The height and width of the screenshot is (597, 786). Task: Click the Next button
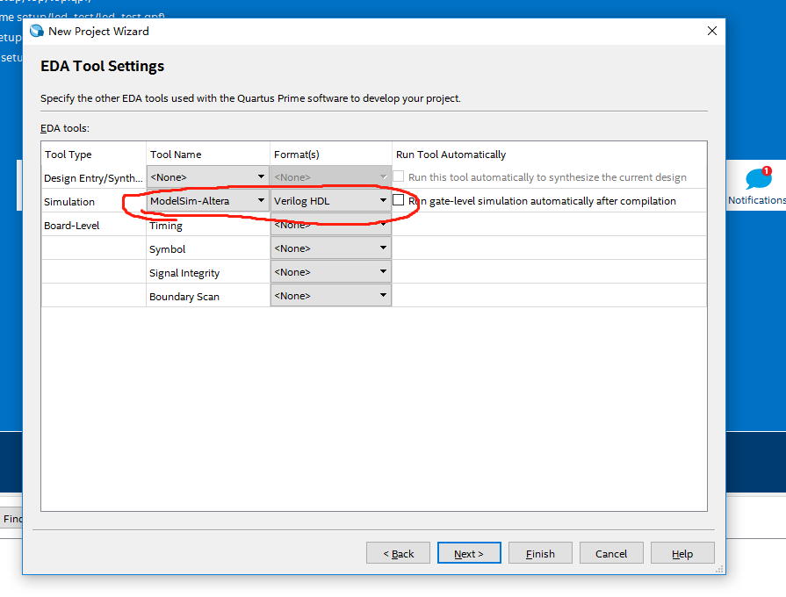click(x=469, y=553)
